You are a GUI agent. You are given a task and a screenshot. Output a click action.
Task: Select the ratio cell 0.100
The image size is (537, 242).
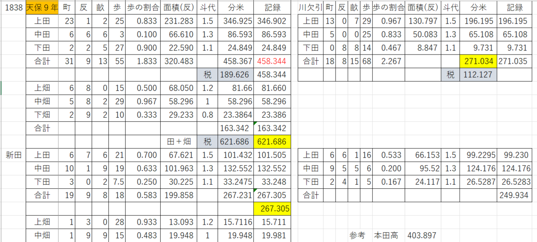[x=142, y=34]
